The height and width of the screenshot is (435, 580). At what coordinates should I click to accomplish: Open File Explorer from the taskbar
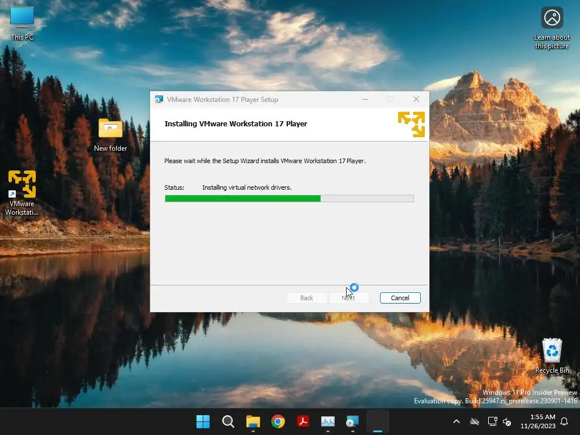pos(253,421)
